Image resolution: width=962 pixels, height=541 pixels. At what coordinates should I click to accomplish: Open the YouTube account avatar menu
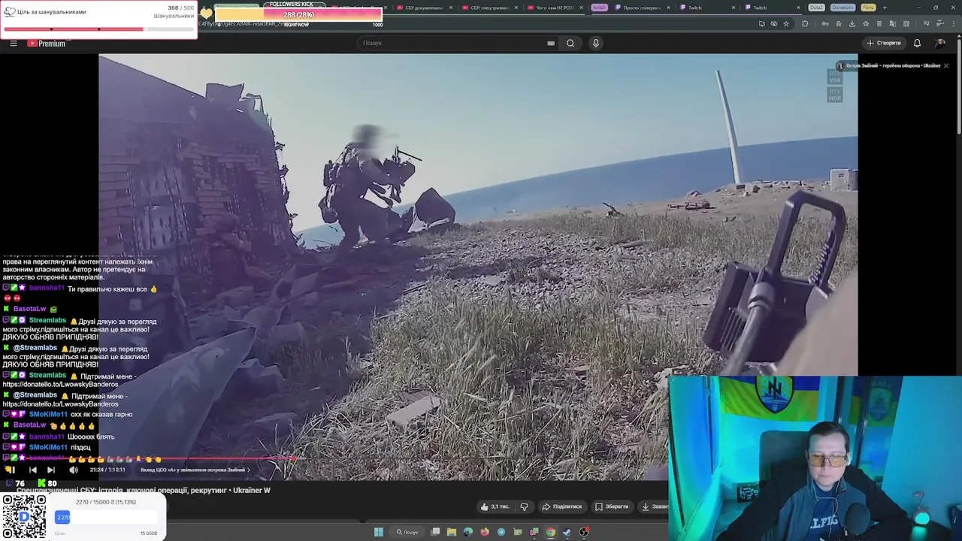coord(940,43)
